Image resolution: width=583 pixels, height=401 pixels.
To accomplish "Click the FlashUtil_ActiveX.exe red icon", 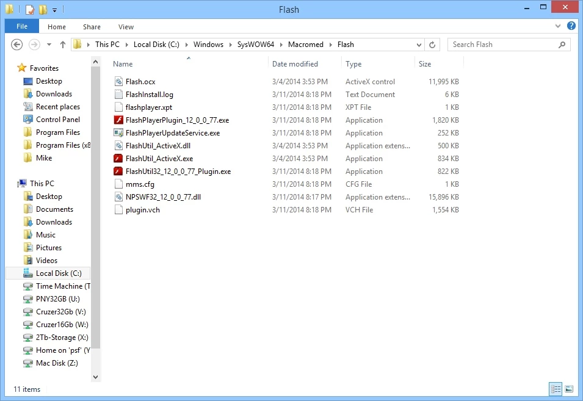I will [x=118, y=158].
